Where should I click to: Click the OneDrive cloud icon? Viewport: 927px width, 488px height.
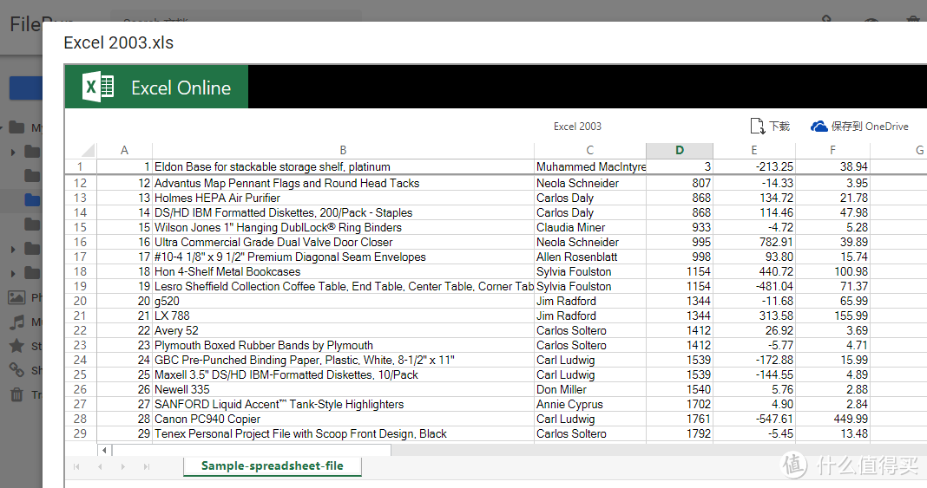point(819,127)
